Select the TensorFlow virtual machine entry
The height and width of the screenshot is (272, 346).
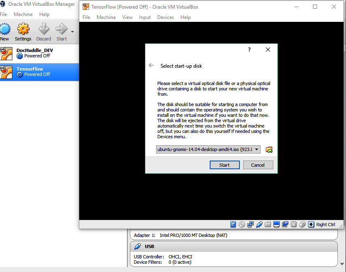(x=40, y=72)
